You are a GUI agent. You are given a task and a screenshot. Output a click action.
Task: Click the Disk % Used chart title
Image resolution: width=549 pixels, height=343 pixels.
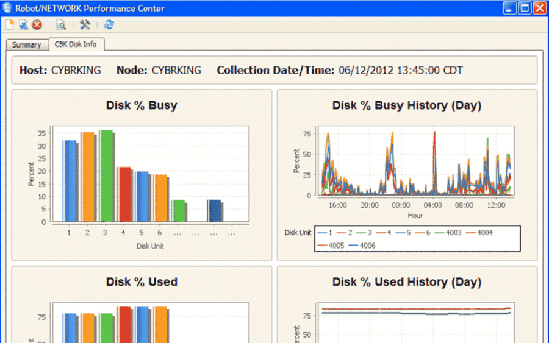point(142,282)
